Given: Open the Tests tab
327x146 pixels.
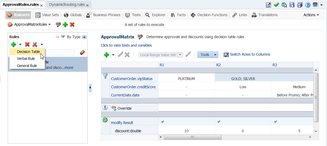Looking at the screenshot, I should [x=133, y=15].
